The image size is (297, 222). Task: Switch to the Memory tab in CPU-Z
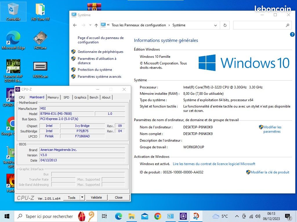coord(53,97)
